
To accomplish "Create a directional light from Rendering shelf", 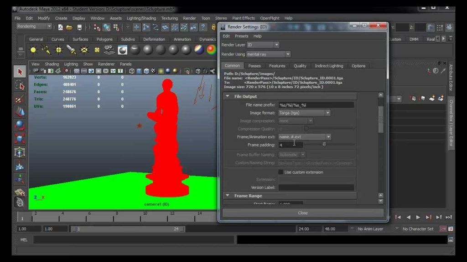I will pyautogui.click(x=46, y=50).
